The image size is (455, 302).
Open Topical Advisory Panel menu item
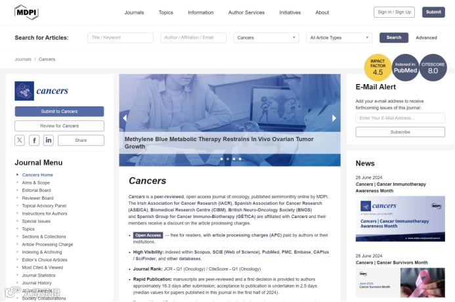pos(44,205)
